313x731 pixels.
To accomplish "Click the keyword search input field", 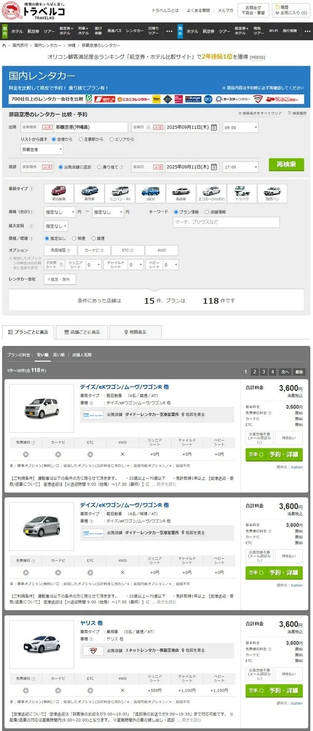I will click(226, 223).
